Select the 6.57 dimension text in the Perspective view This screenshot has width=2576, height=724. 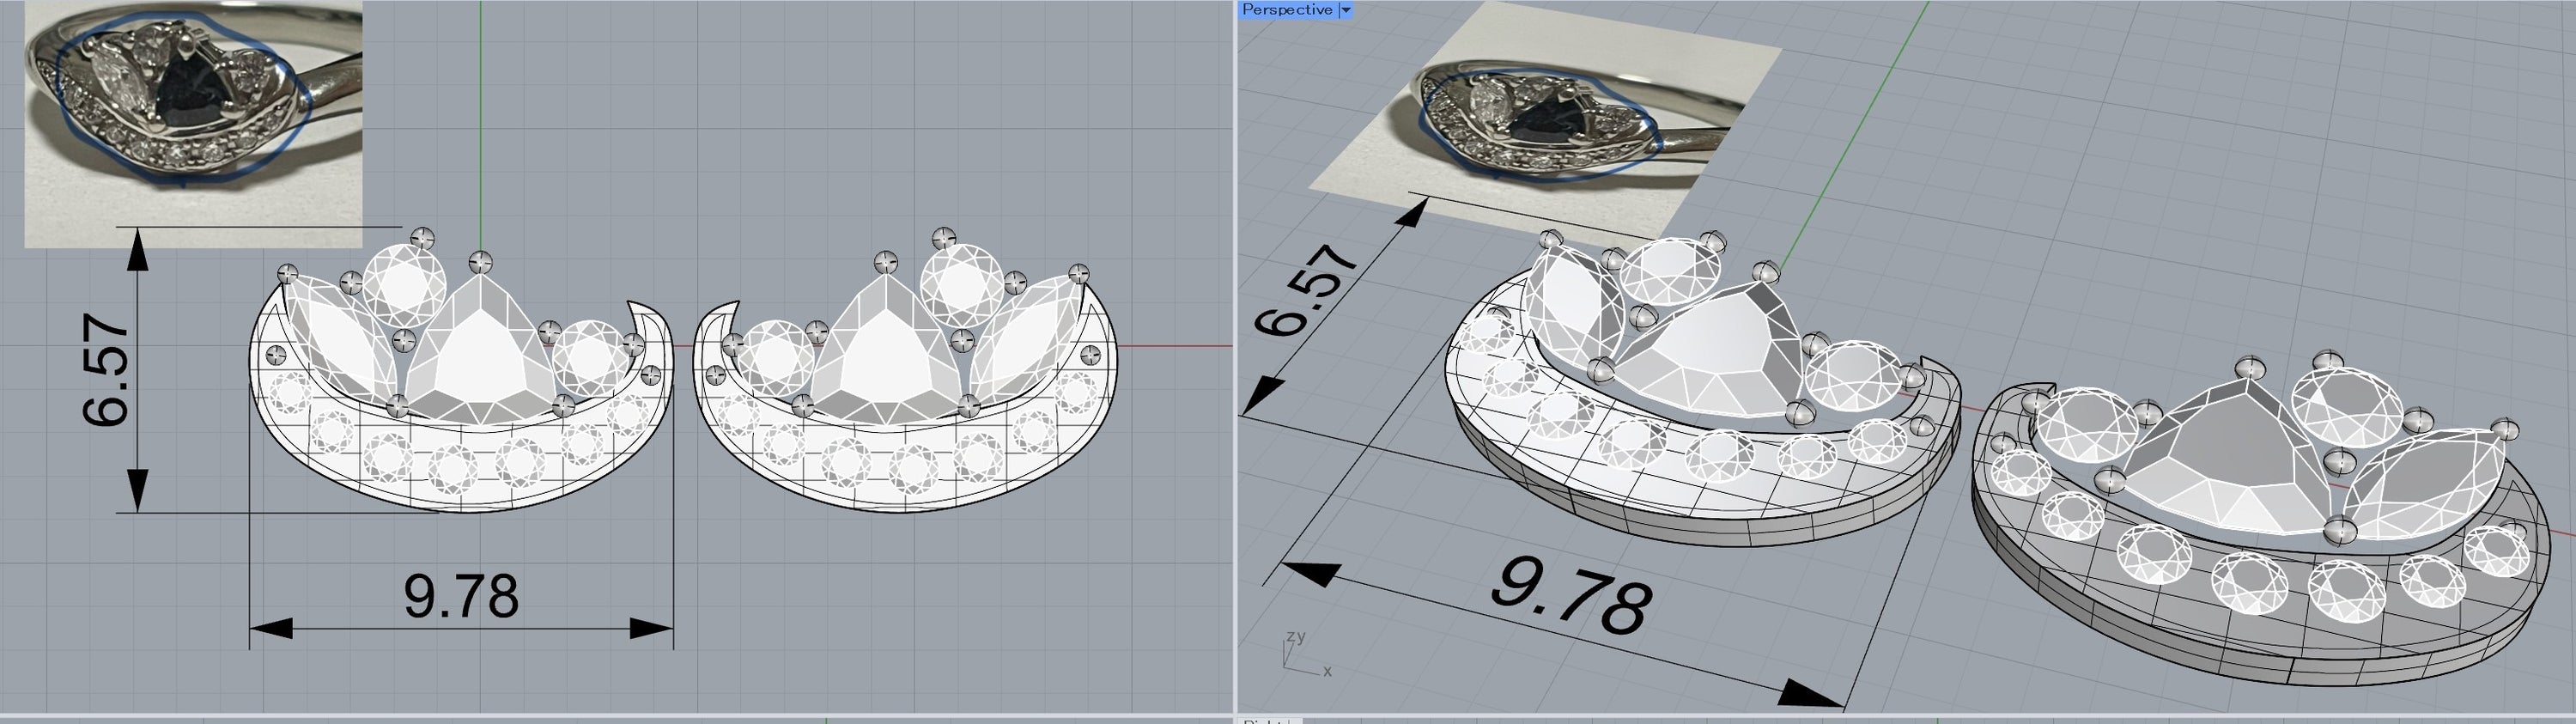[1307, 293]
